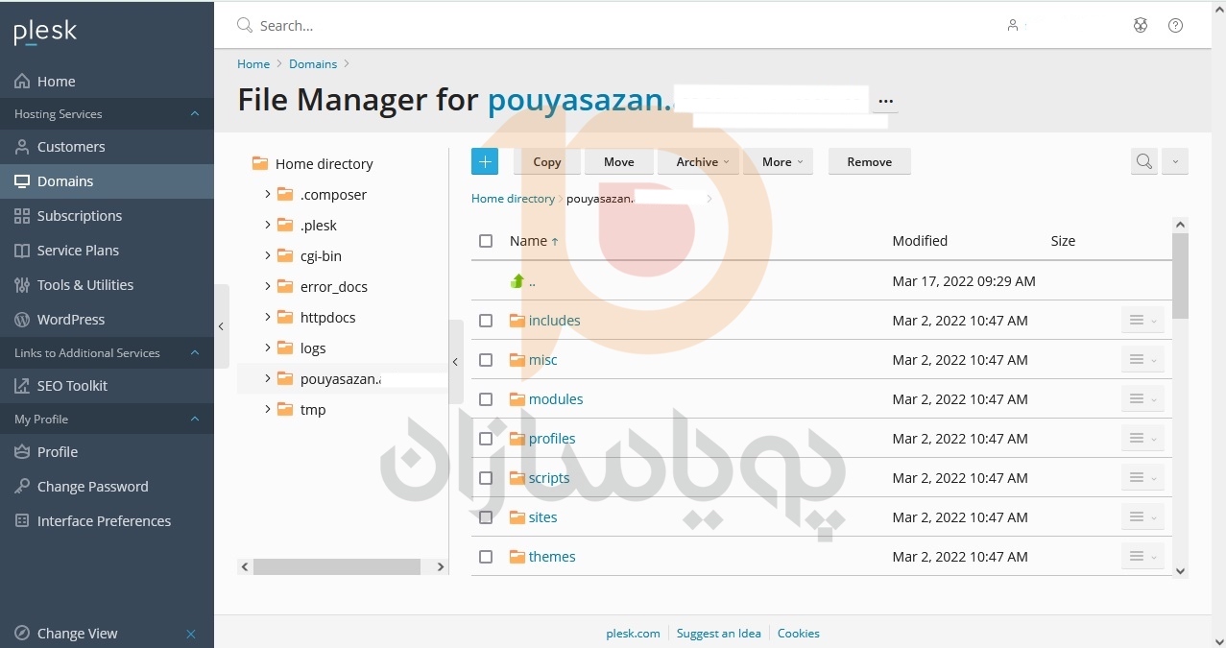The image size is (1226, 648).
Task: Open Subscriptions from the left navigation
Action: pyautogui.click(x=79, y=216)
